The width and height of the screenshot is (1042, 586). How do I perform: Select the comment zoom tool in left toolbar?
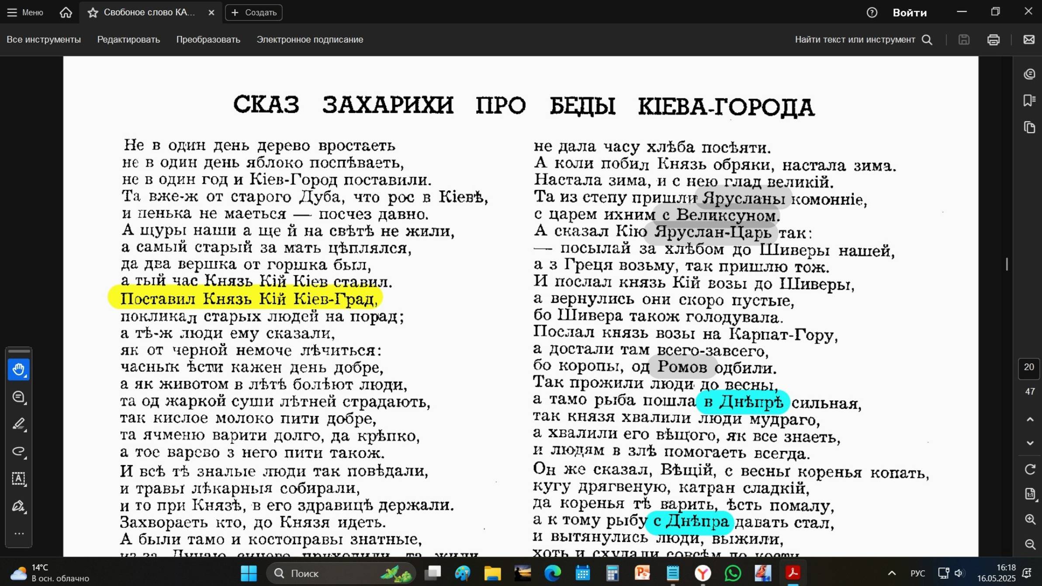(x=18, y=397)
